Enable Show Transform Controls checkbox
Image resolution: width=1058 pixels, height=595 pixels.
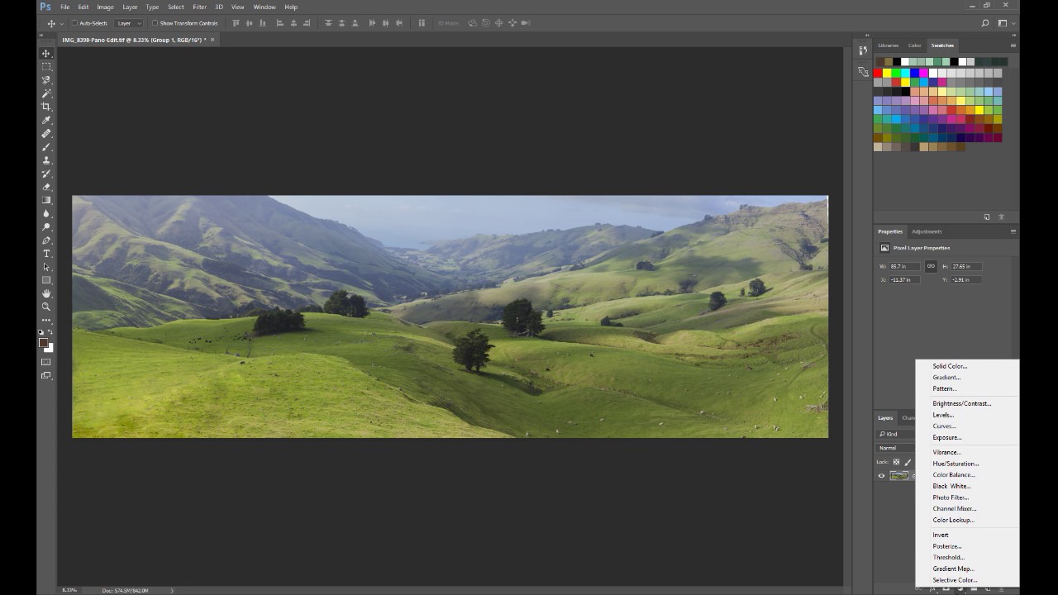[155, 23]
